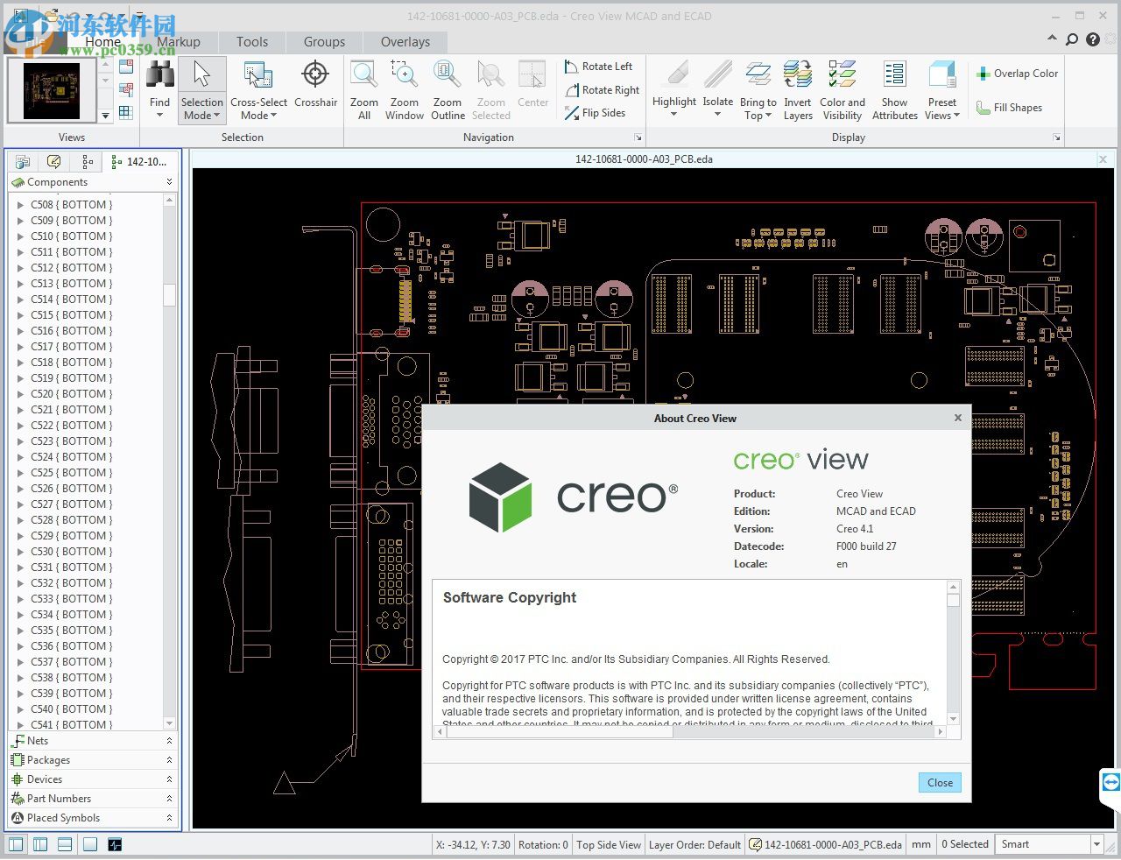1121x860 pixels.
Task: Apply the Highlight tool
Action: tap(673, 85)
